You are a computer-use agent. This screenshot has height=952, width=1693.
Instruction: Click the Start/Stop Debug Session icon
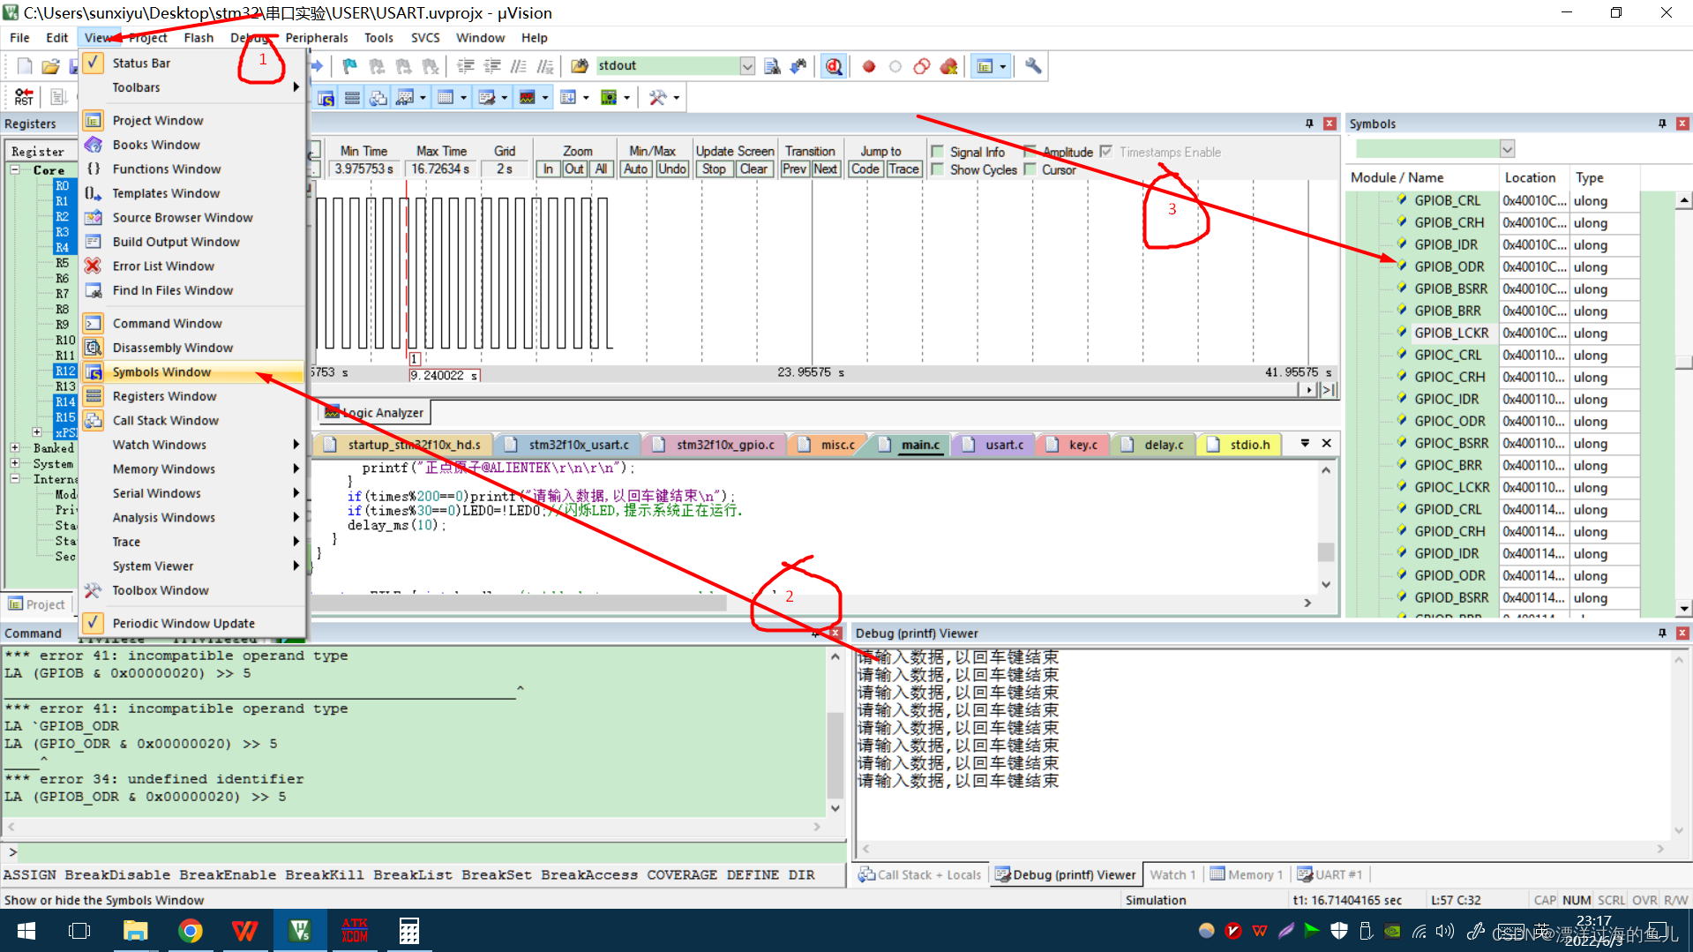834,66
